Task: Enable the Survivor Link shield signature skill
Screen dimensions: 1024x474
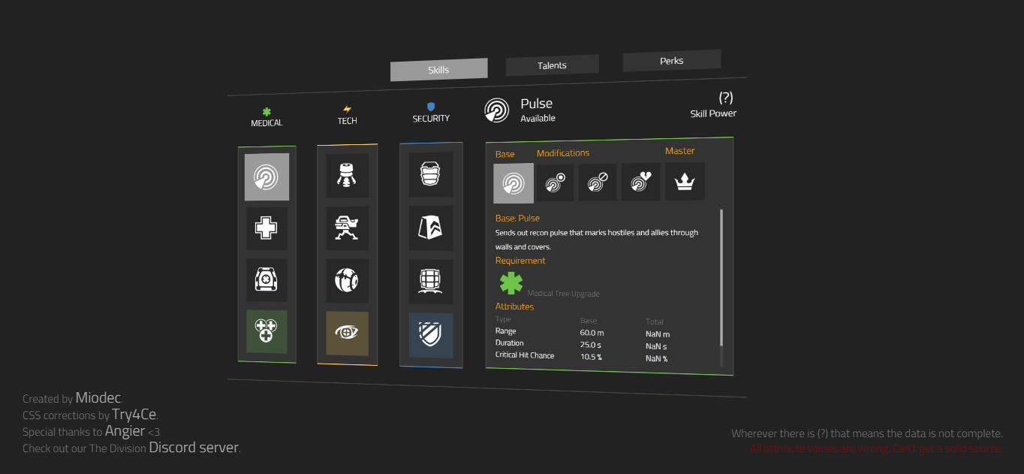Action: [x=431, y=335]
